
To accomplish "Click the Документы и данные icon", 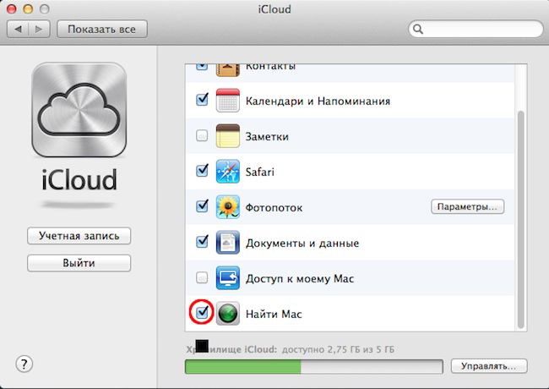I will 229,243.
